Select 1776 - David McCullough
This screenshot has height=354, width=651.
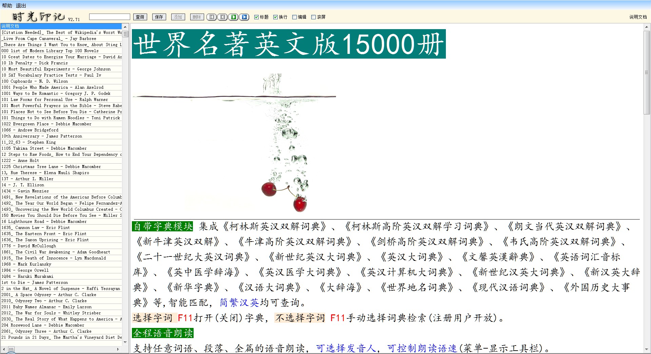tap(61, 246)
